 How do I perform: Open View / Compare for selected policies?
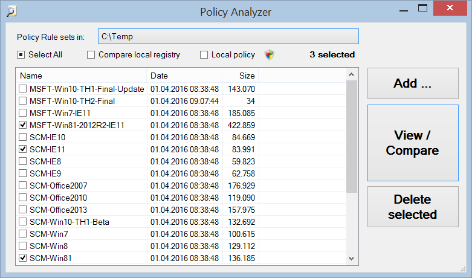click(x=413, y=143)
